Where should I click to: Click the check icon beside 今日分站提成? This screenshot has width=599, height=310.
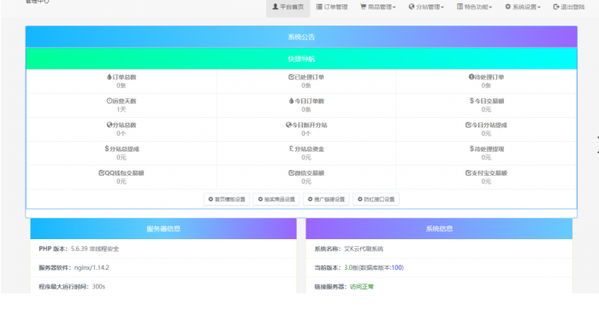(468, 125)
